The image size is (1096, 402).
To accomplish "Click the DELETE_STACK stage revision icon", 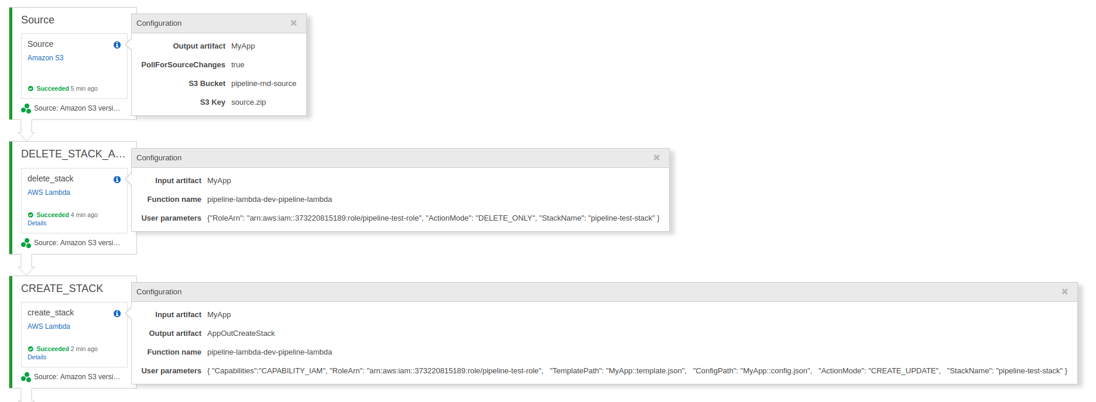I will pos(26,243).
